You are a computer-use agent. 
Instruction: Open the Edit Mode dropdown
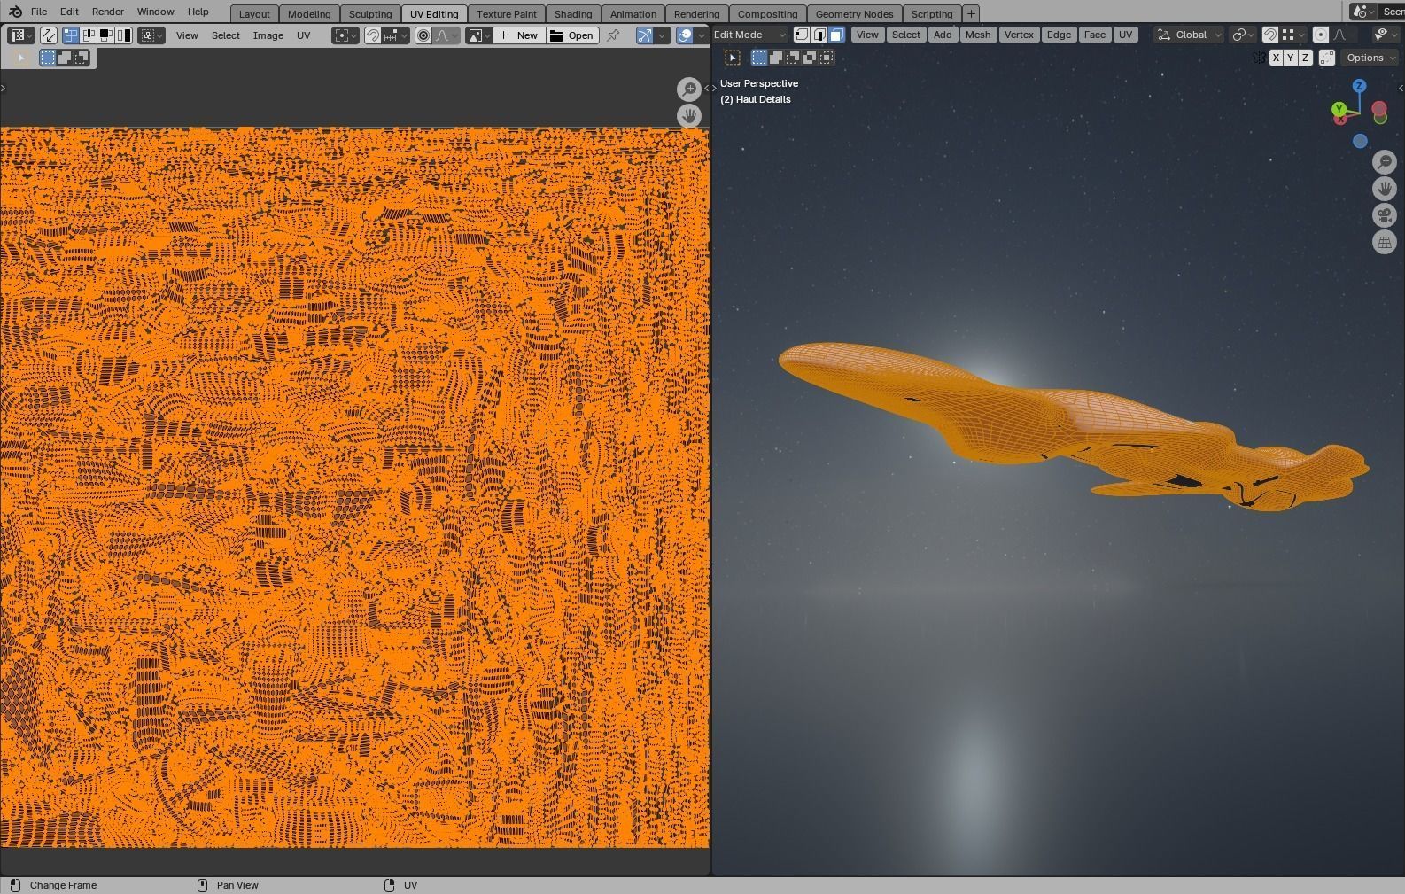(x=749, y=35)
